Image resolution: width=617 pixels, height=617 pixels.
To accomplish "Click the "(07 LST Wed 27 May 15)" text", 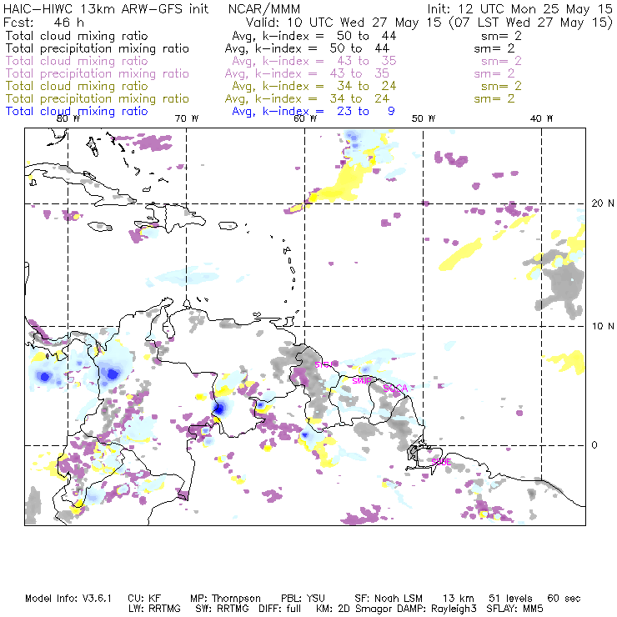I will point(531,23).
